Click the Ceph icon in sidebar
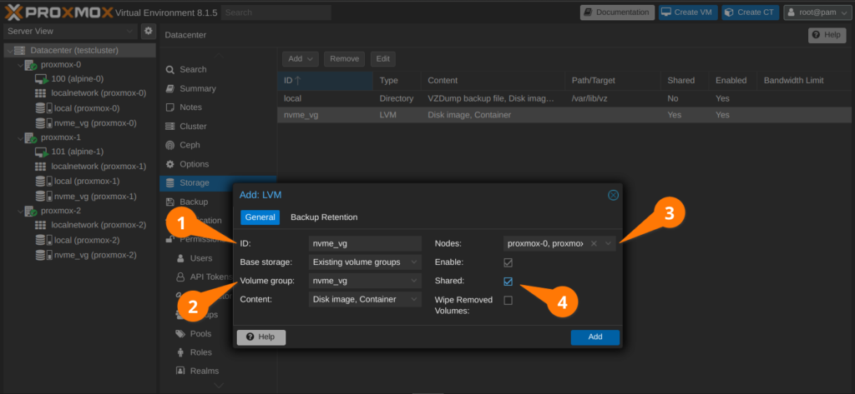This screenshot has height=394, width=855. pos(169,145)
